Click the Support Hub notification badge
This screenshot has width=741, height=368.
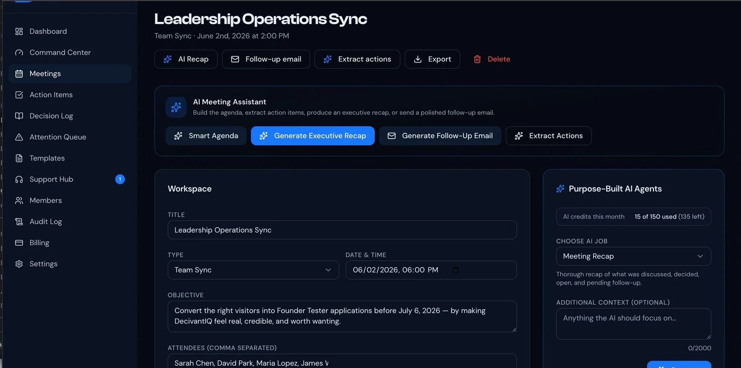coord(120,179)
